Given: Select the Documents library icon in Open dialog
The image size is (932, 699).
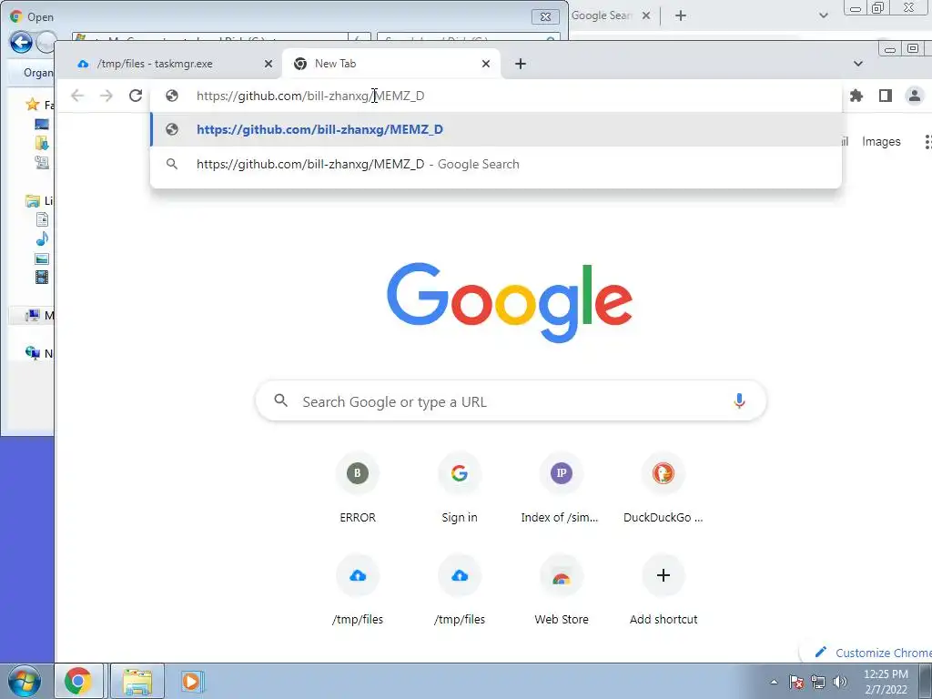Looking at the screenshot, I should pyautogui.click(x=42, y=220).
